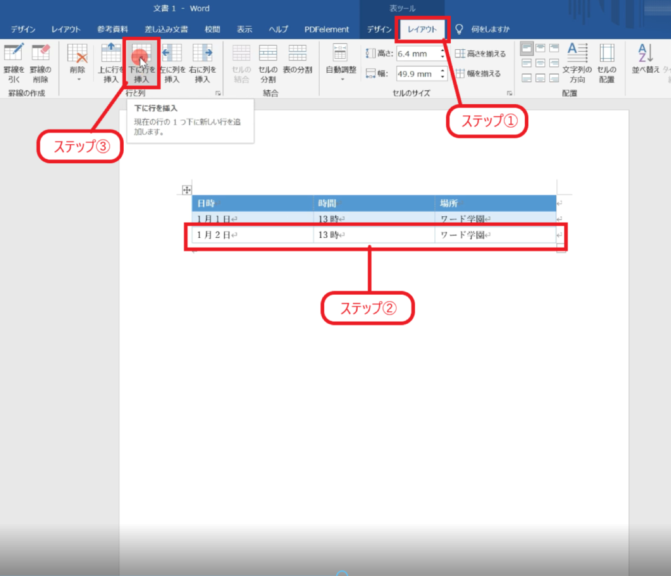Click the 罫線を引く draw table tool
Screen dimensions: 671x576
pos(13,62)
